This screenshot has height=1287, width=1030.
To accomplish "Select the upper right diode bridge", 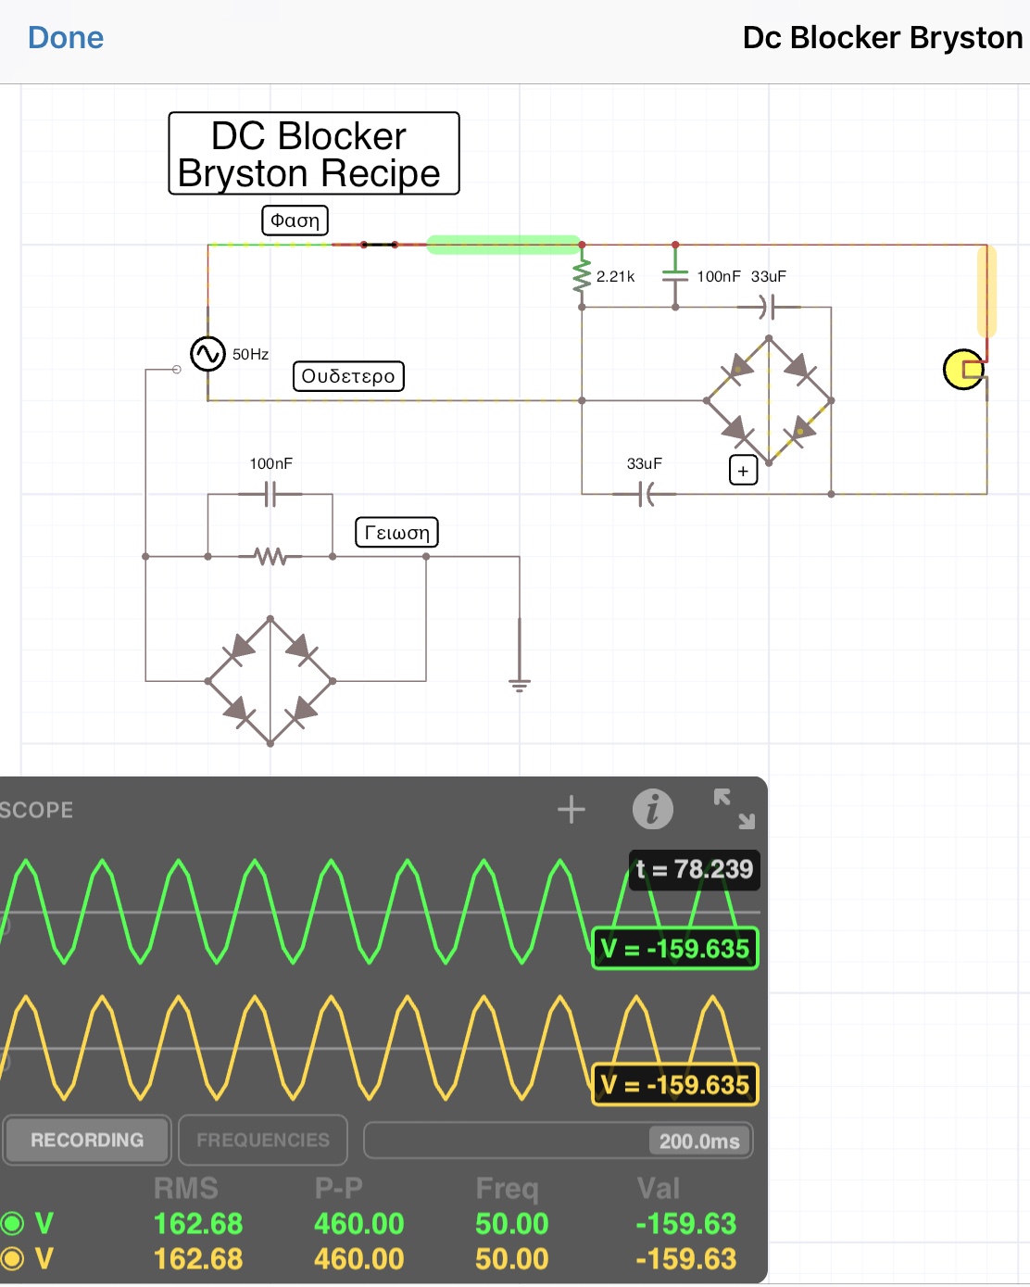I will pos(769,400).
